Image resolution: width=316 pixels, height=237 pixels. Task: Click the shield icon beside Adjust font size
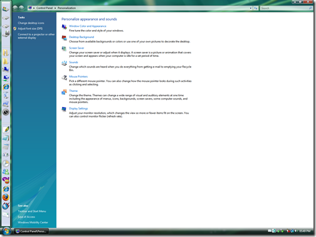tap(15, 29)
